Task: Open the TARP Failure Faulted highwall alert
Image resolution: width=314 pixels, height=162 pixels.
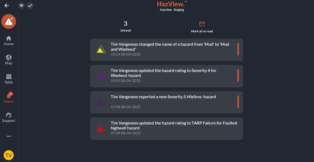Action: [166, 129]
